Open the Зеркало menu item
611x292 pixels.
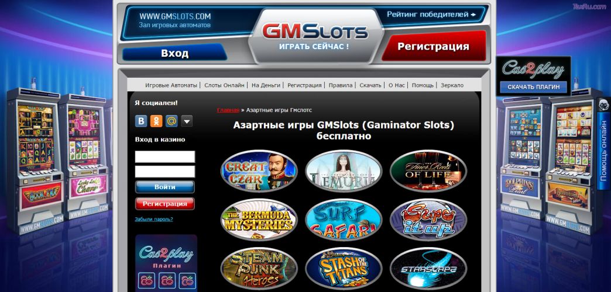(x=452, y=85)
